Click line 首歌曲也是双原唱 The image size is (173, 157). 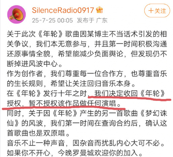[x=38, y=133]
